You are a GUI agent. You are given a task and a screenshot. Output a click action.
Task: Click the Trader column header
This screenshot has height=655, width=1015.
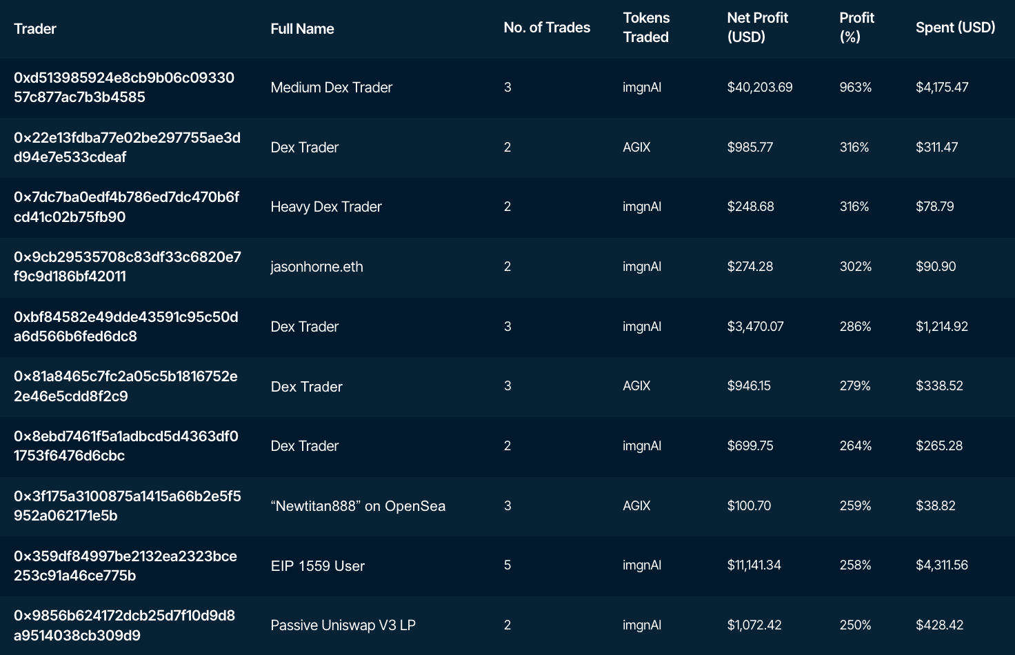35,29
